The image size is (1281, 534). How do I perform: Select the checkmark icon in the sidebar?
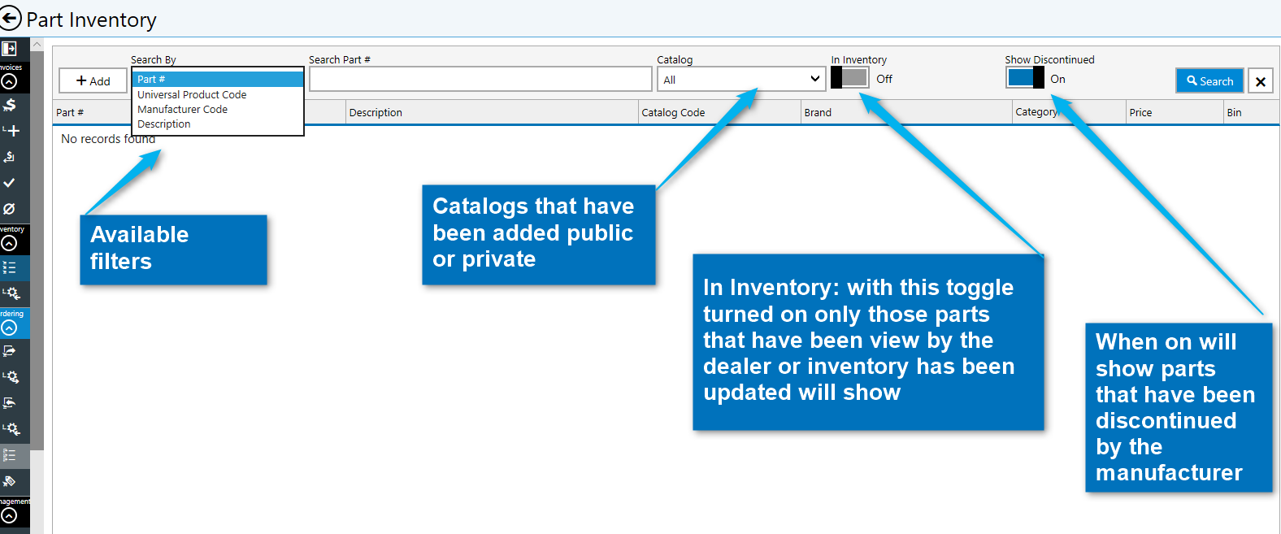pyautogui.click(x=9, y=183)
